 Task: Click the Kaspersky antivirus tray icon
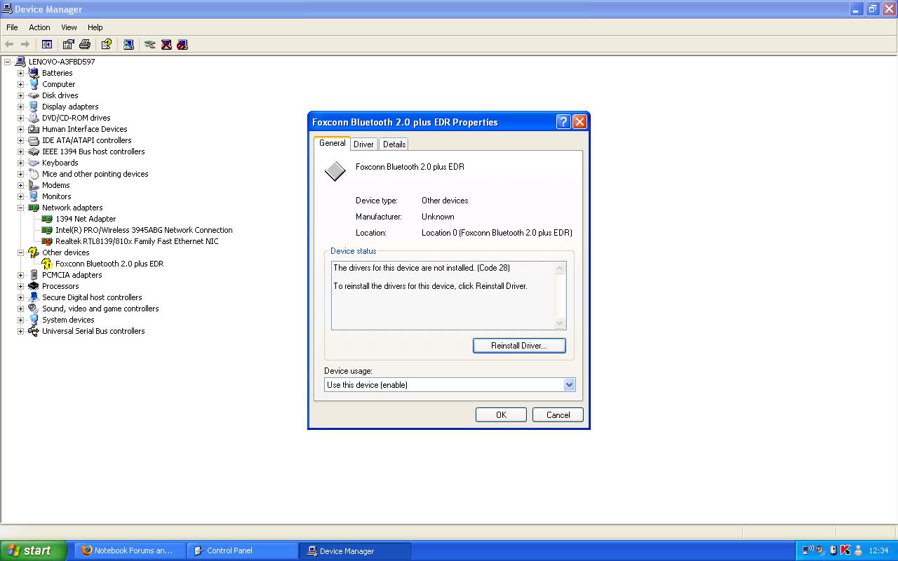(845, 550)
